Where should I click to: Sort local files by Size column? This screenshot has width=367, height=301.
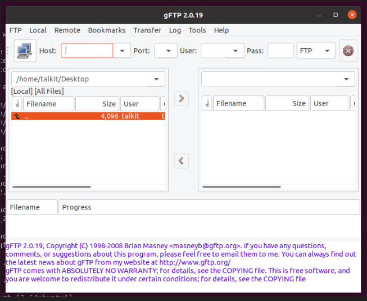(97, 103)
